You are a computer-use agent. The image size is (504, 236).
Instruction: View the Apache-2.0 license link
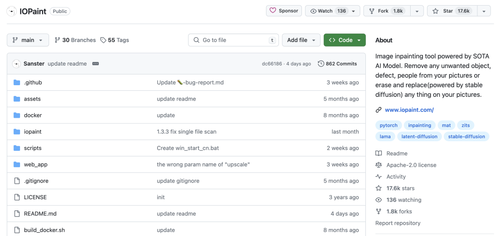click(x=406, y=165)
